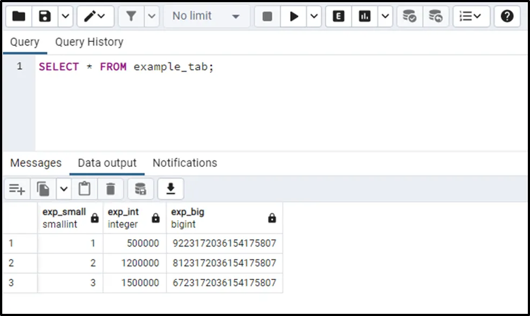Screen dimensions: 530x316
Task: Click the Open File folder icon
Action: click(19, 16)
